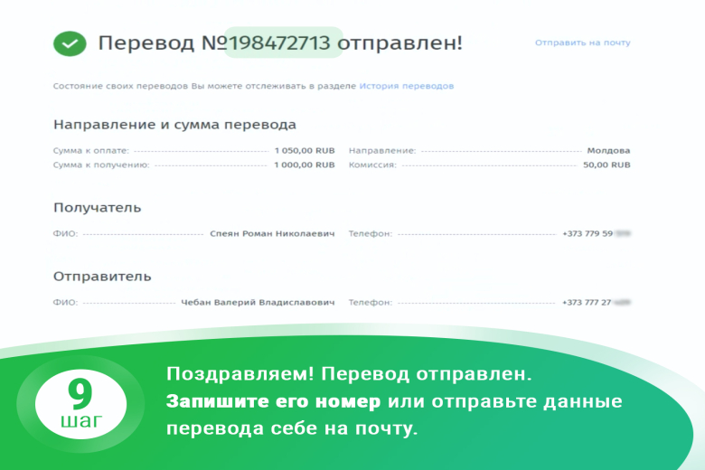Click the 'Комиссия' label
Image resolution: width=705 pixels, height=470 pixels.
pos(372,165)
